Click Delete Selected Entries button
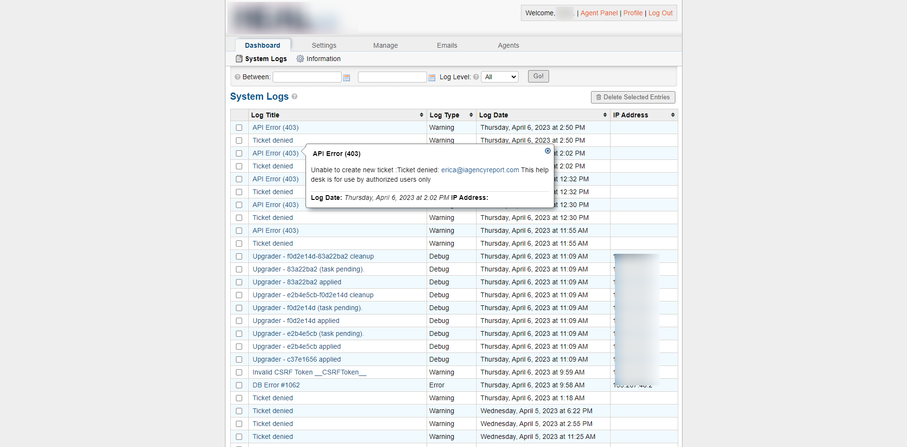Image resolution: width=907 pixels, height=447 pixels. click(632, 97)
